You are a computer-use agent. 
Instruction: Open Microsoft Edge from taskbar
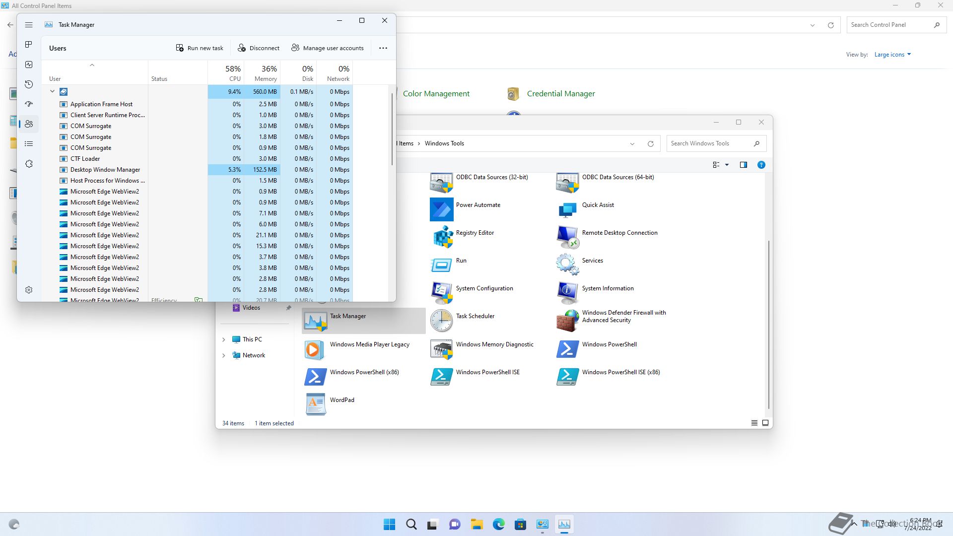coord(498,524)
